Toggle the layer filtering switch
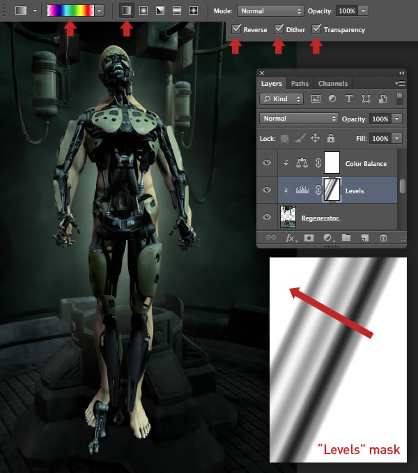418x473 pixels. coord(399,98)
